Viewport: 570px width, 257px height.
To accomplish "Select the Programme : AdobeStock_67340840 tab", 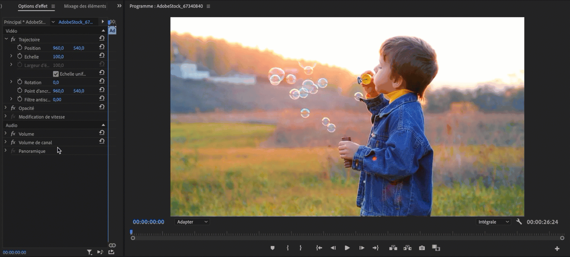I will [166, 6].
